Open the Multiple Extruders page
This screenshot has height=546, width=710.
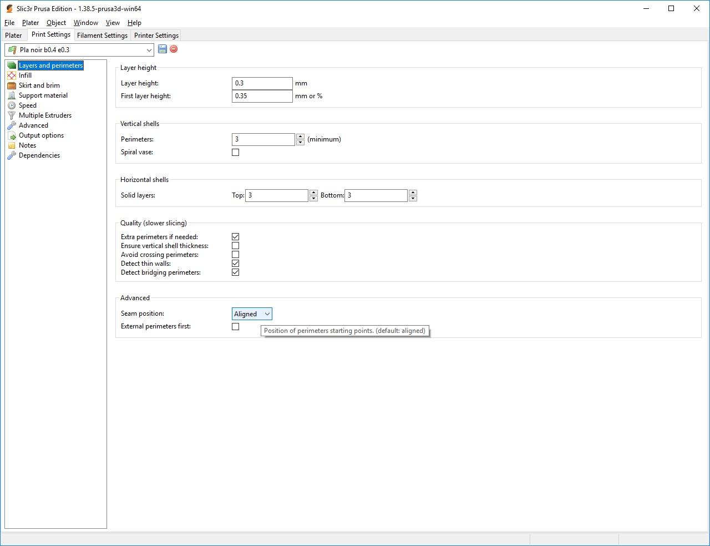point(45,115)
